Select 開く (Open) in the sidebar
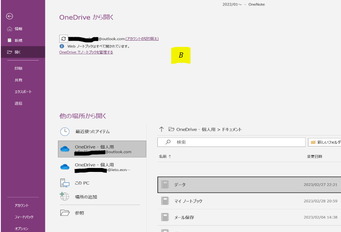 (x=23, y=52)
